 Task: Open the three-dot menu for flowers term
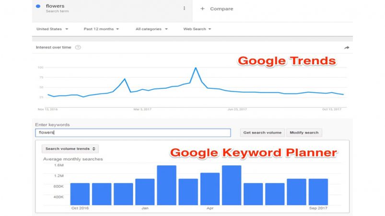(184, 8)
